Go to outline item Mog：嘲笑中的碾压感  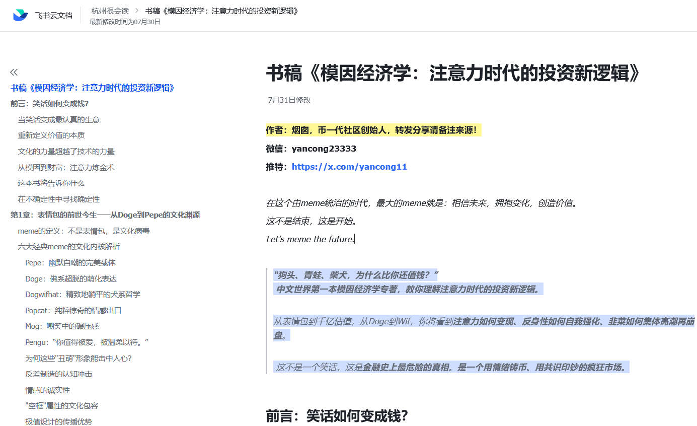click(x=62, y=326)
